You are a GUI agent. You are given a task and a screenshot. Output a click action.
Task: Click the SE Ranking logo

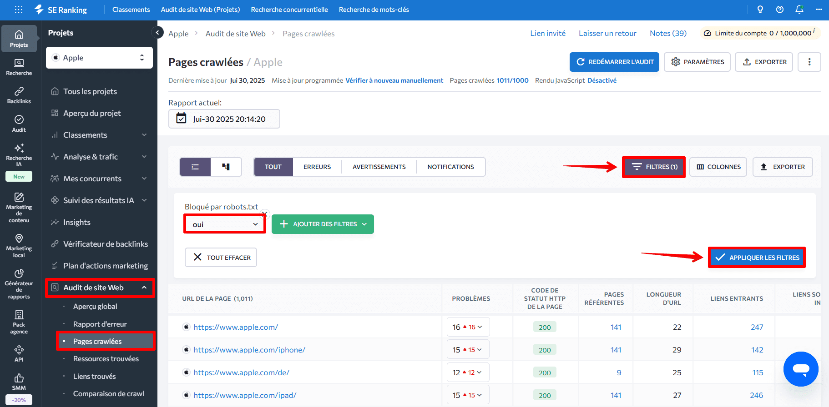click(61, 10)
